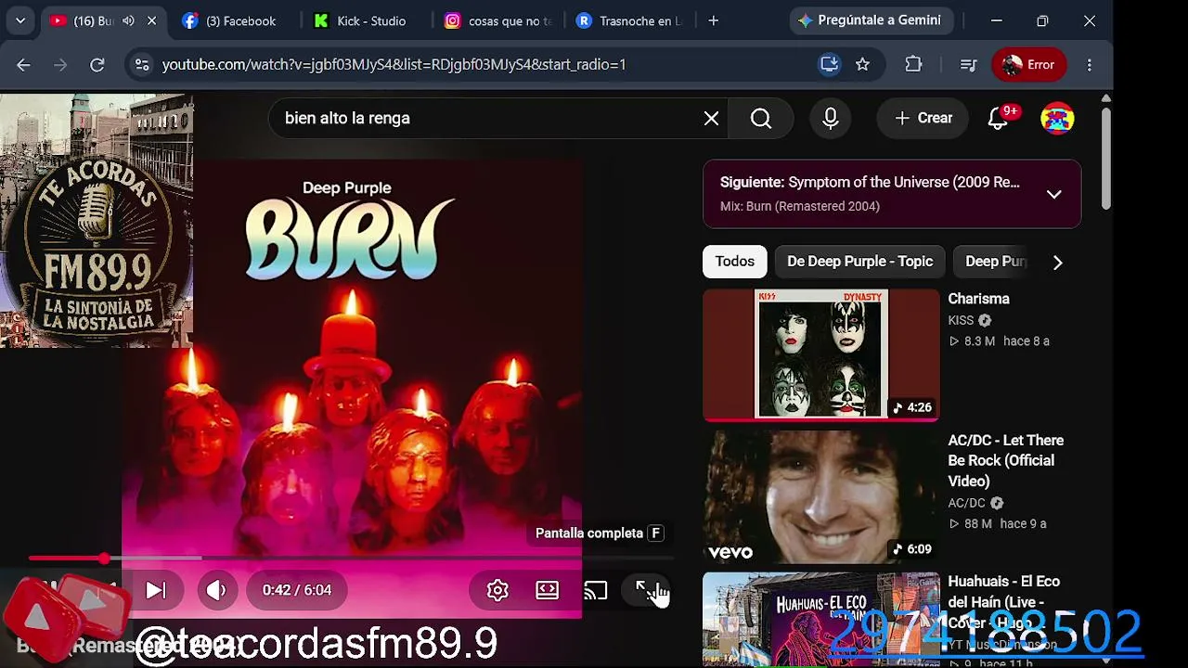Open AC/DC - Let There Be Rock title
The width and height of the screenshot is (1188, 668).
coord(1005,460)
